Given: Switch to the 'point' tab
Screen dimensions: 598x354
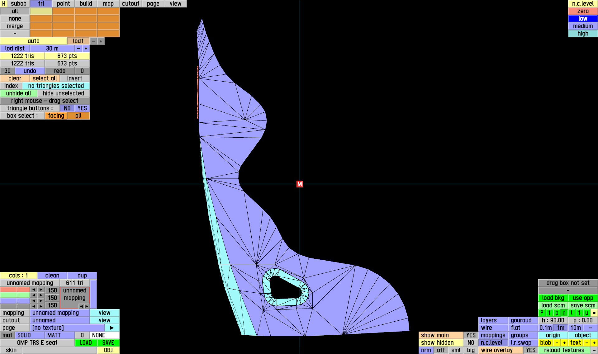Looking at the screenshot, I should tap(64, 4).
